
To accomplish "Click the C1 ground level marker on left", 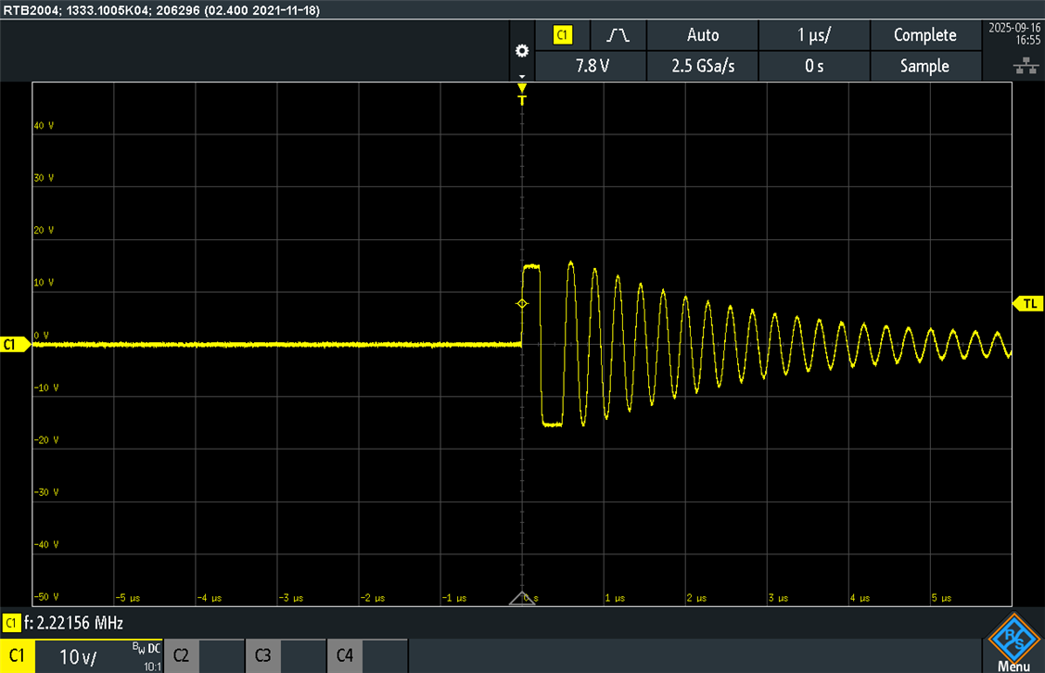I will [x=15, y=345].
